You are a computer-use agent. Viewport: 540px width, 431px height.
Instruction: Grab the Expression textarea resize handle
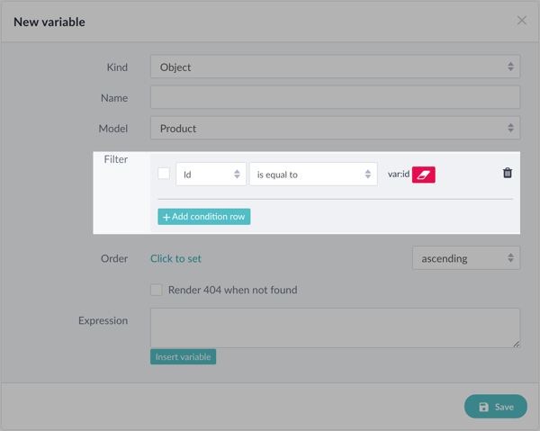[x=516, y=343]
